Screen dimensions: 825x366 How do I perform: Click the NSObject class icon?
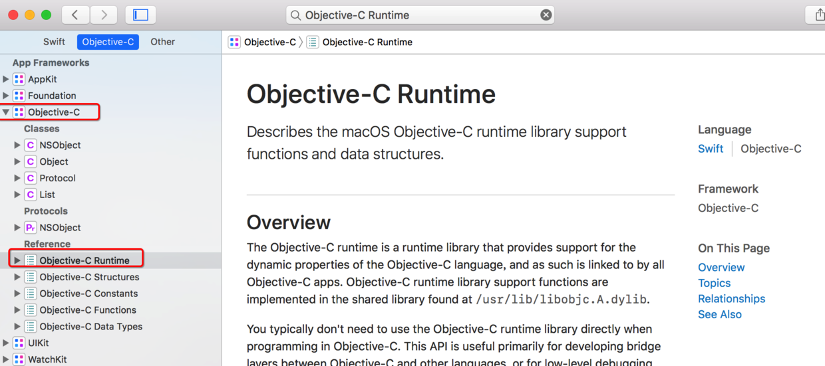pos(31,145)
